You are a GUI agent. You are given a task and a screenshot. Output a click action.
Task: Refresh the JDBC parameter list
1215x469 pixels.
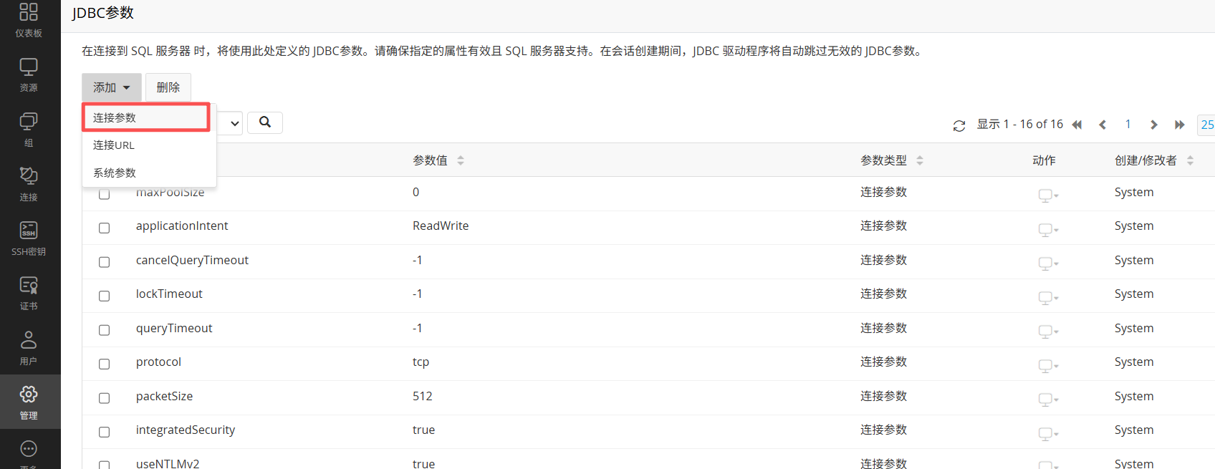[959, 125]
